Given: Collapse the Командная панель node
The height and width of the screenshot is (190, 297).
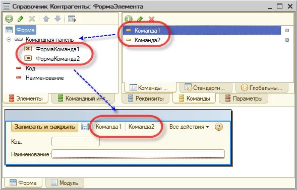Looking at the screenshot, I should tap(9, 40).
